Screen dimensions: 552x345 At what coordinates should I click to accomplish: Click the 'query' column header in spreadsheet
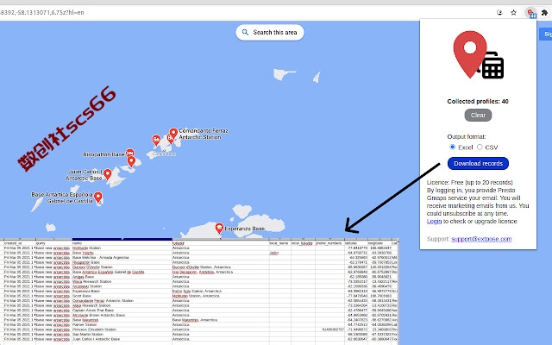click(x=53, y=243)
